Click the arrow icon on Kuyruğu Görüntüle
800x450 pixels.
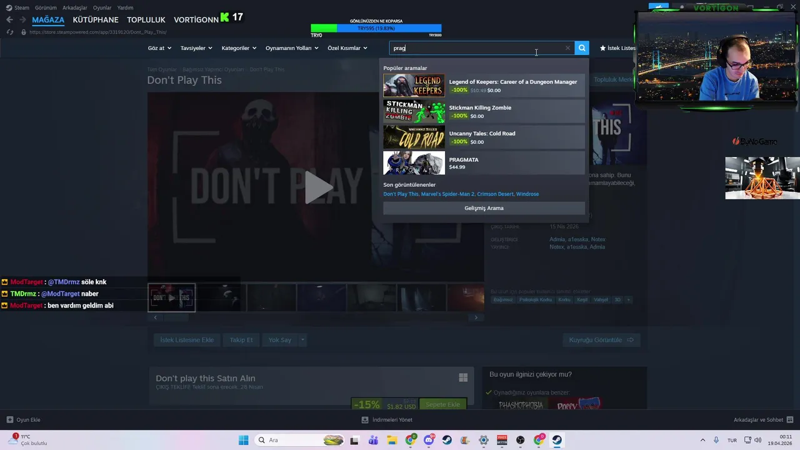pos(630,340)
